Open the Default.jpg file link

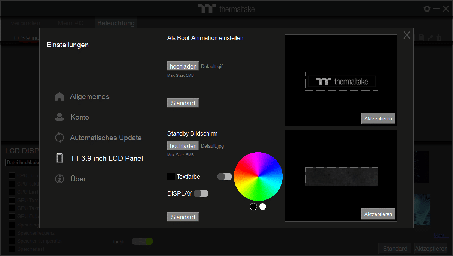tap(212, 146)
